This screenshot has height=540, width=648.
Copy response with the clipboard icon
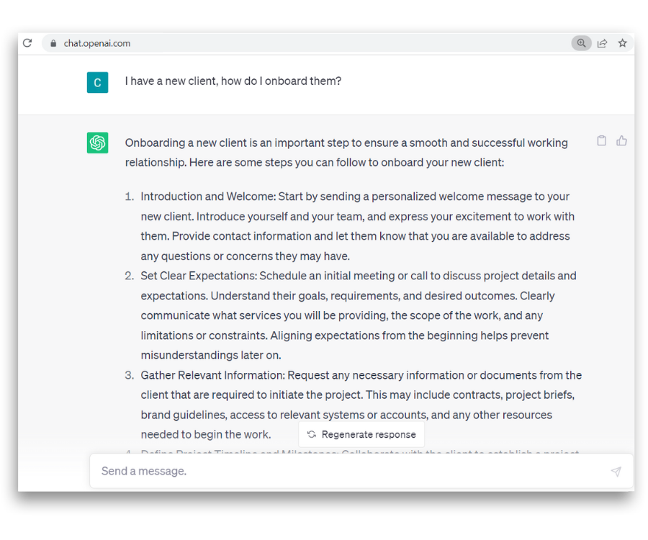[x=602, y=141]
